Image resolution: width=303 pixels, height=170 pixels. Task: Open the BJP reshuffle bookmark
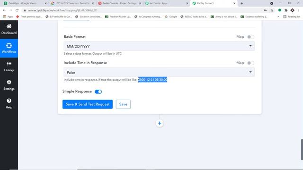coord(59,17)
